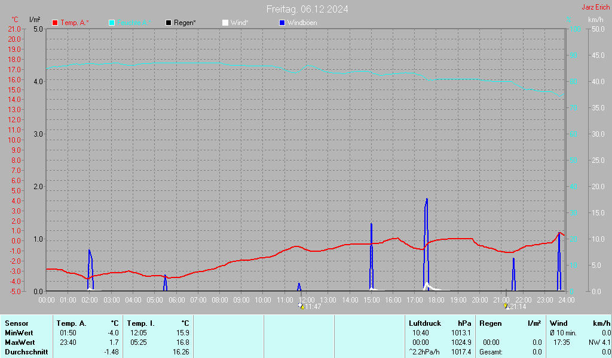Click the Sensor column header

coord(16,323)
